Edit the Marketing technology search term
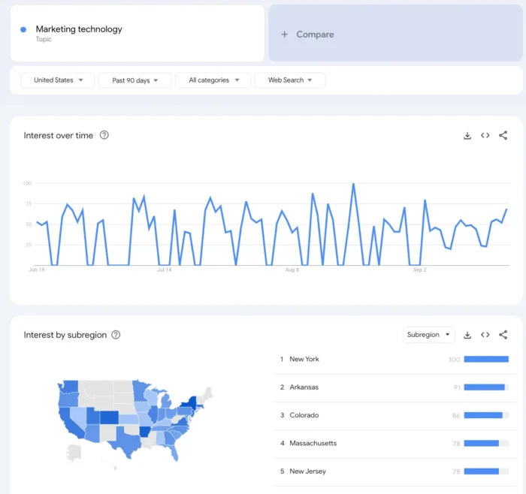Viewport: 526px width, 494px height. (138, 33)
